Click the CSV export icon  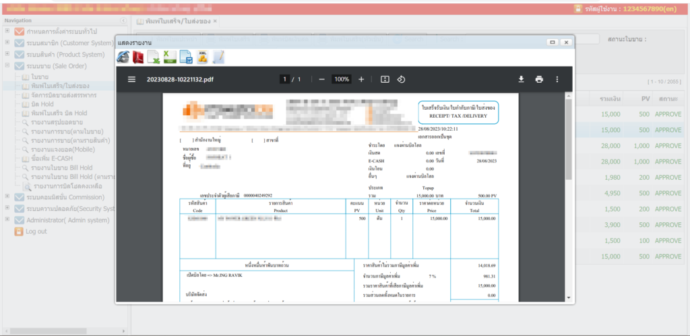coord(170,58)
